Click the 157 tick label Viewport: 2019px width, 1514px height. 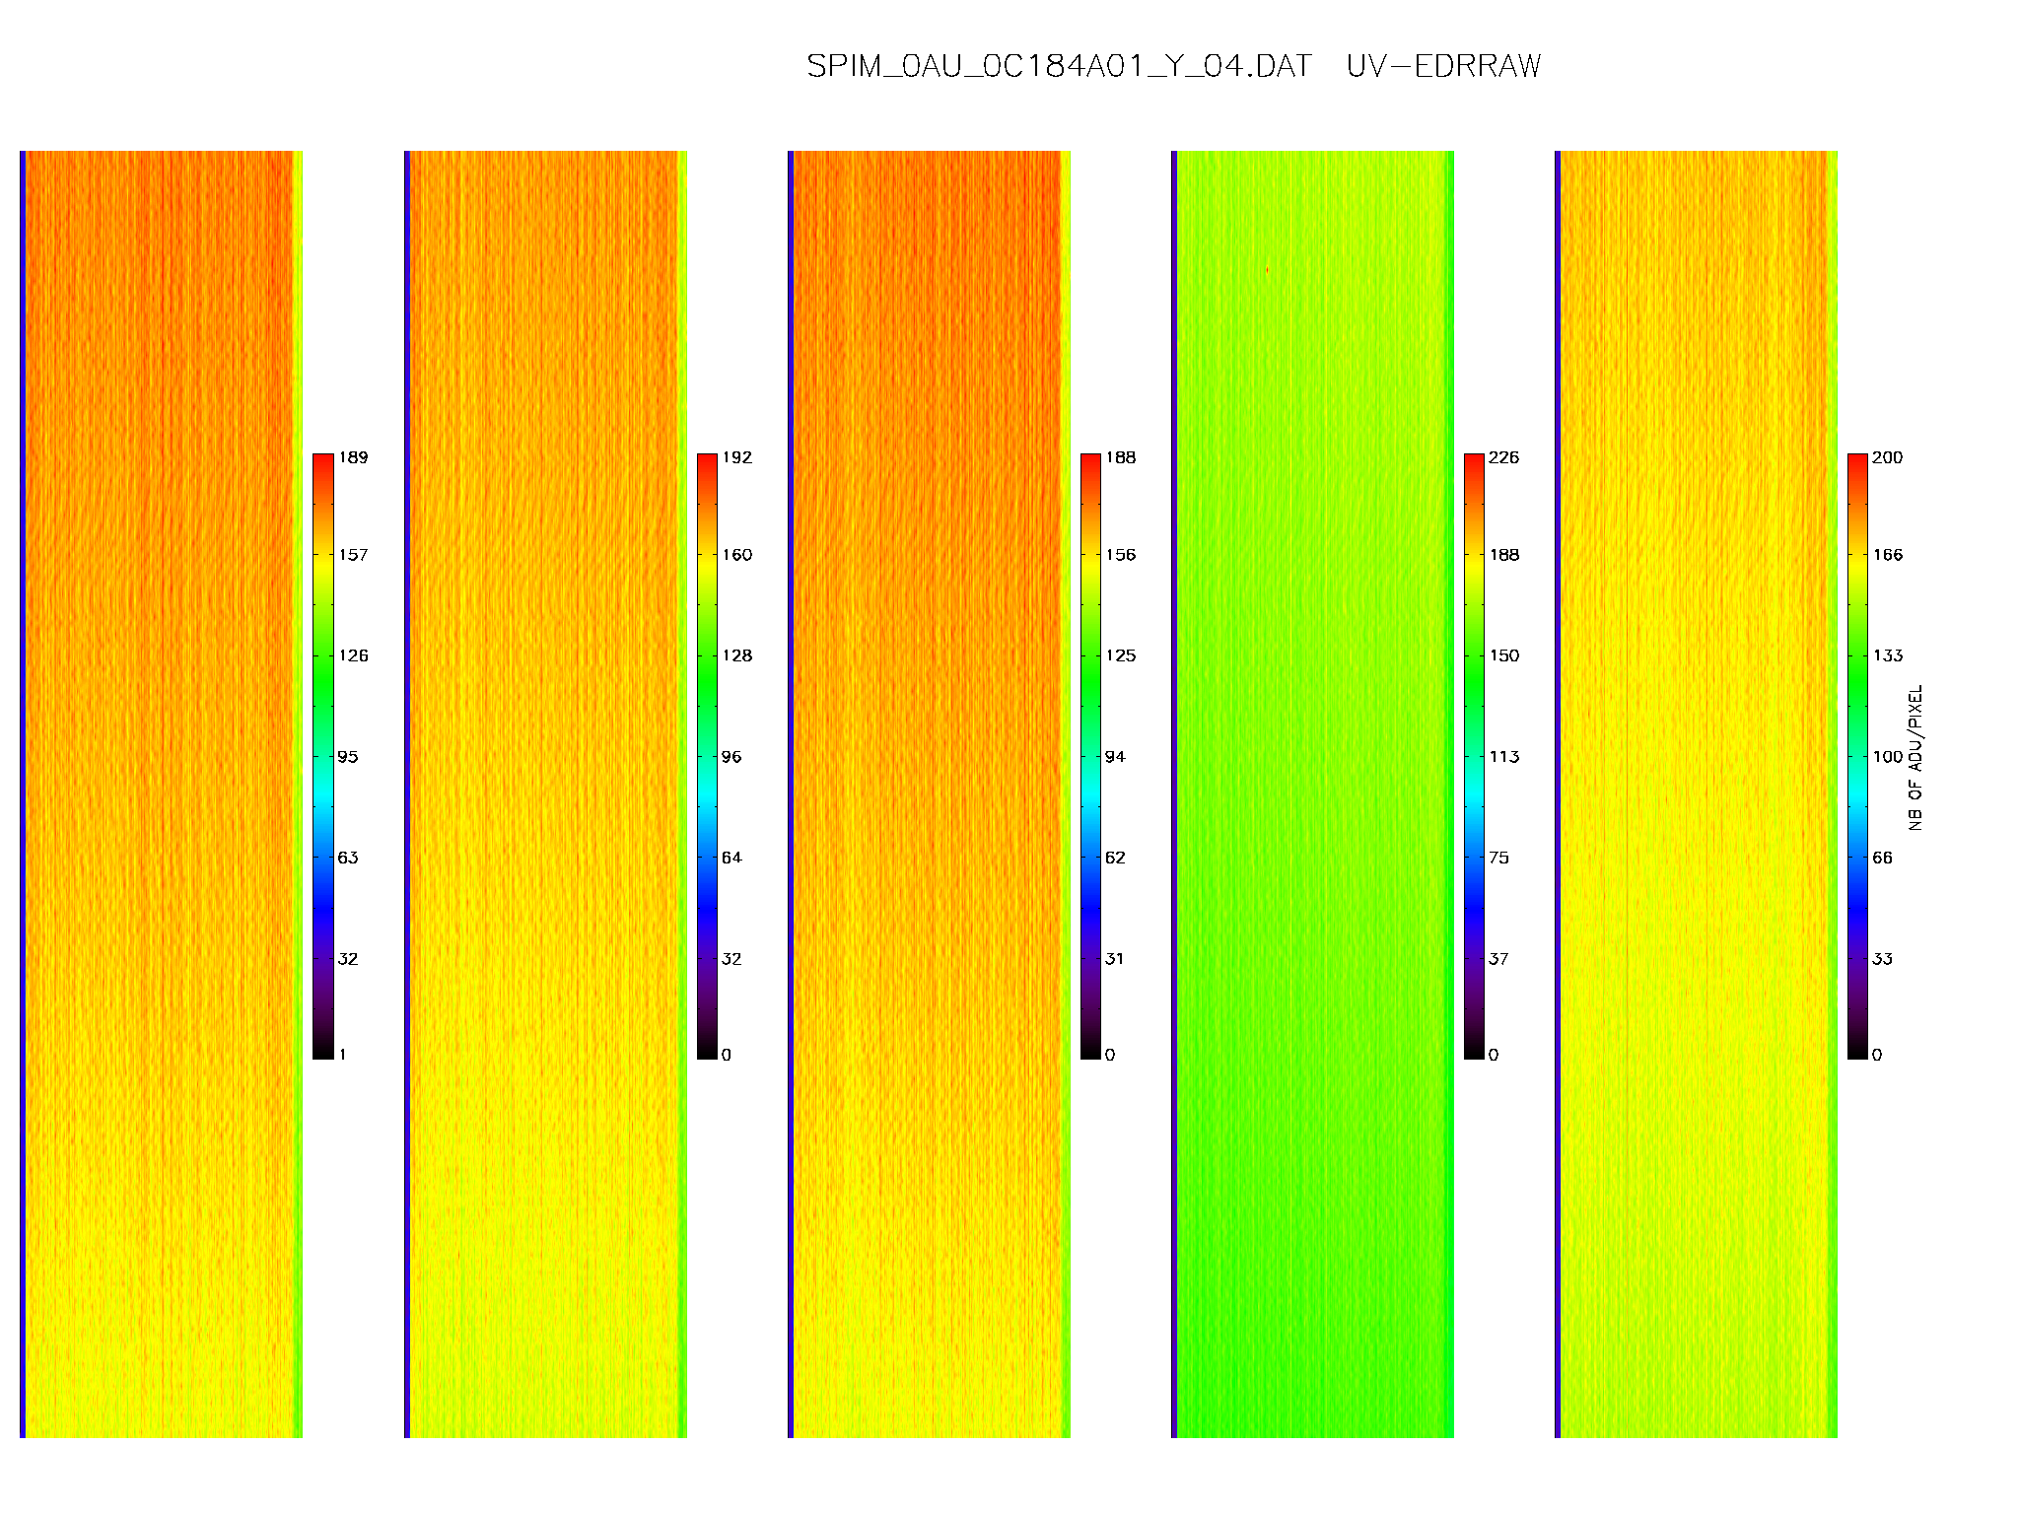point(353,555)
